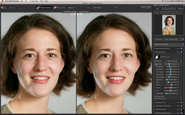Open Spot Removal sensitivity dropdown
Image resolution: width=185 pixels, height=115 pixels.
click(x=174, y=61)
